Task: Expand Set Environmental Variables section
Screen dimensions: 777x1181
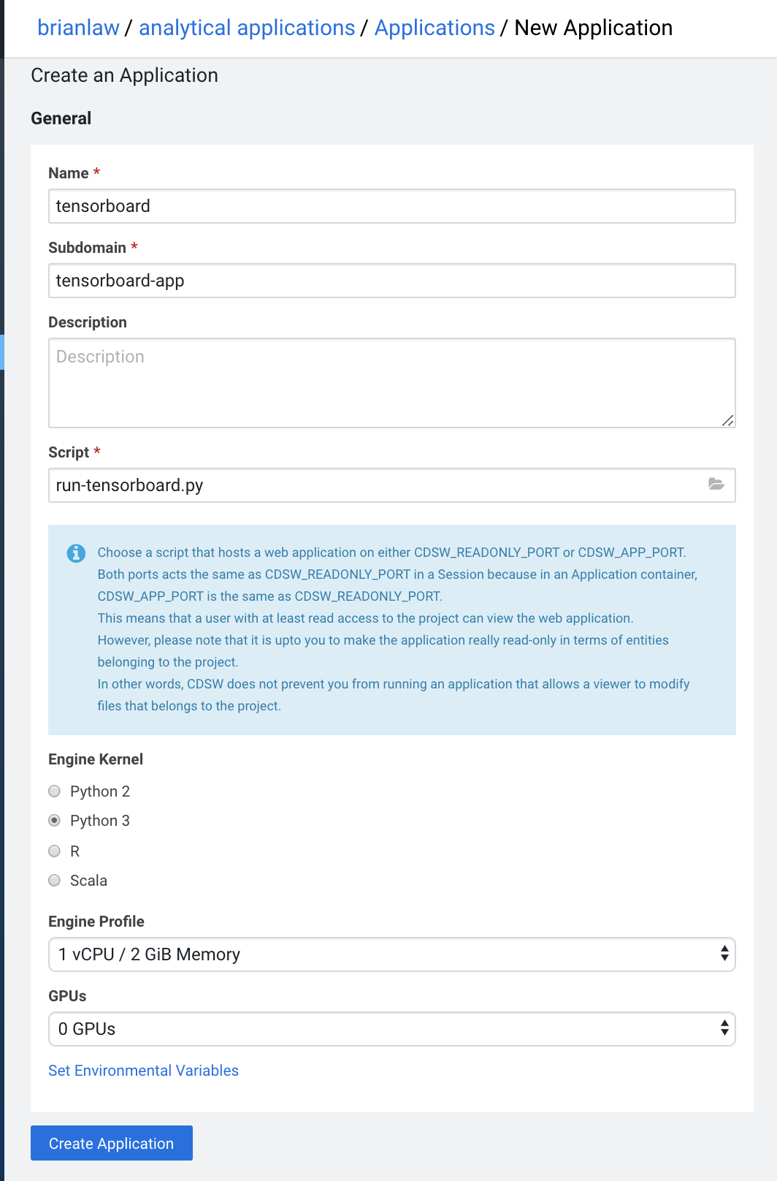Action: [143, 1071]
